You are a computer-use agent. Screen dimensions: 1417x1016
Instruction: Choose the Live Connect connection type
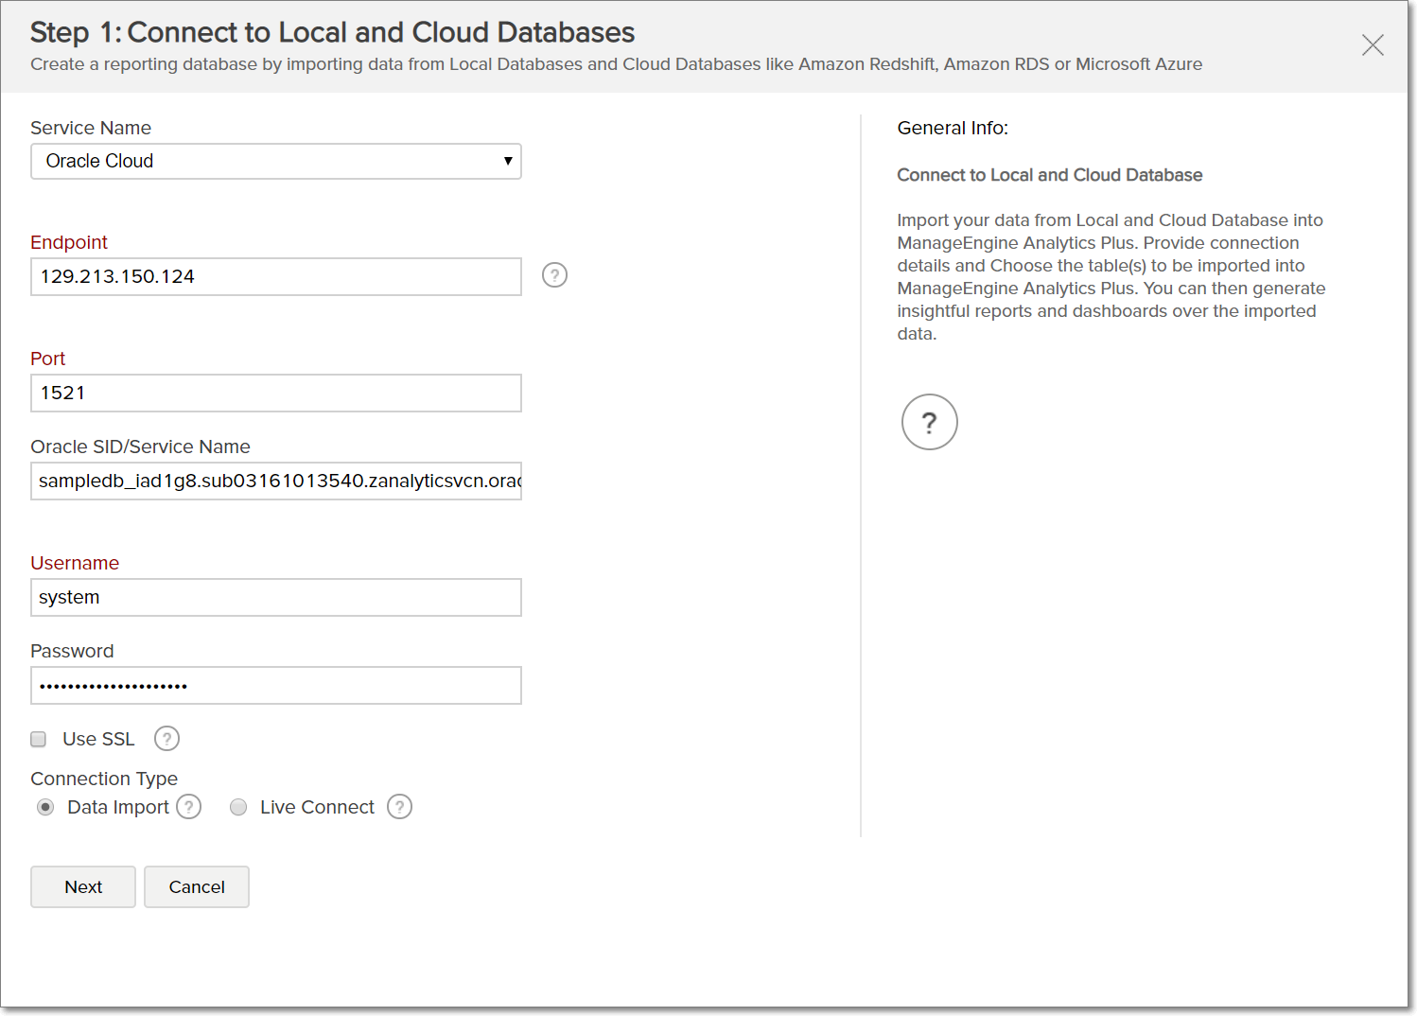(238, 807)
